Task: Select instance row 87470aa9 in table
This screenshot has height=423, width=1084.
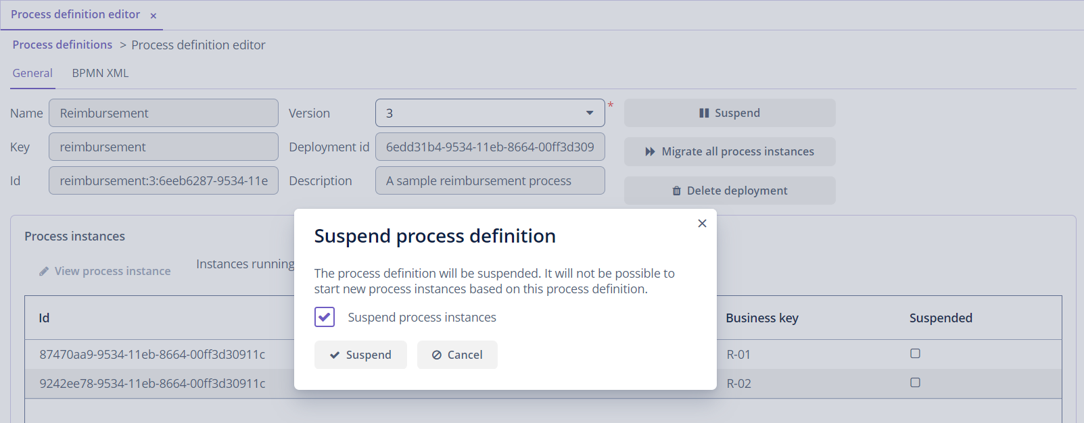Action: pos(152,354)
